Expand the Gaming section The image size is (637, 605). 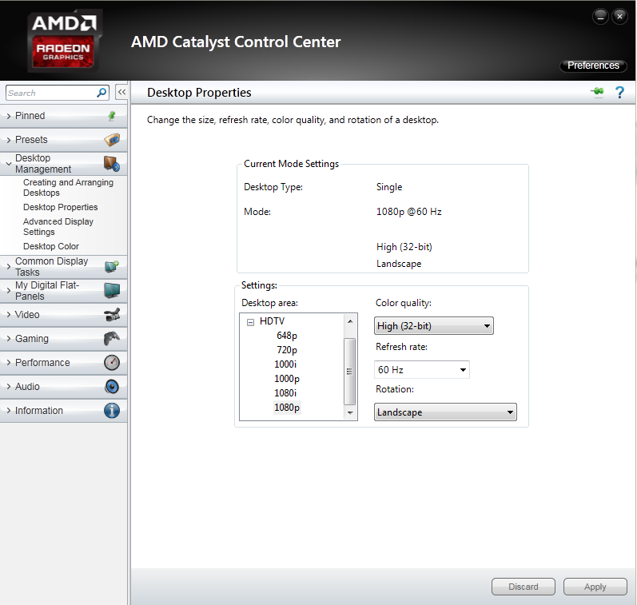pos(9,338)
